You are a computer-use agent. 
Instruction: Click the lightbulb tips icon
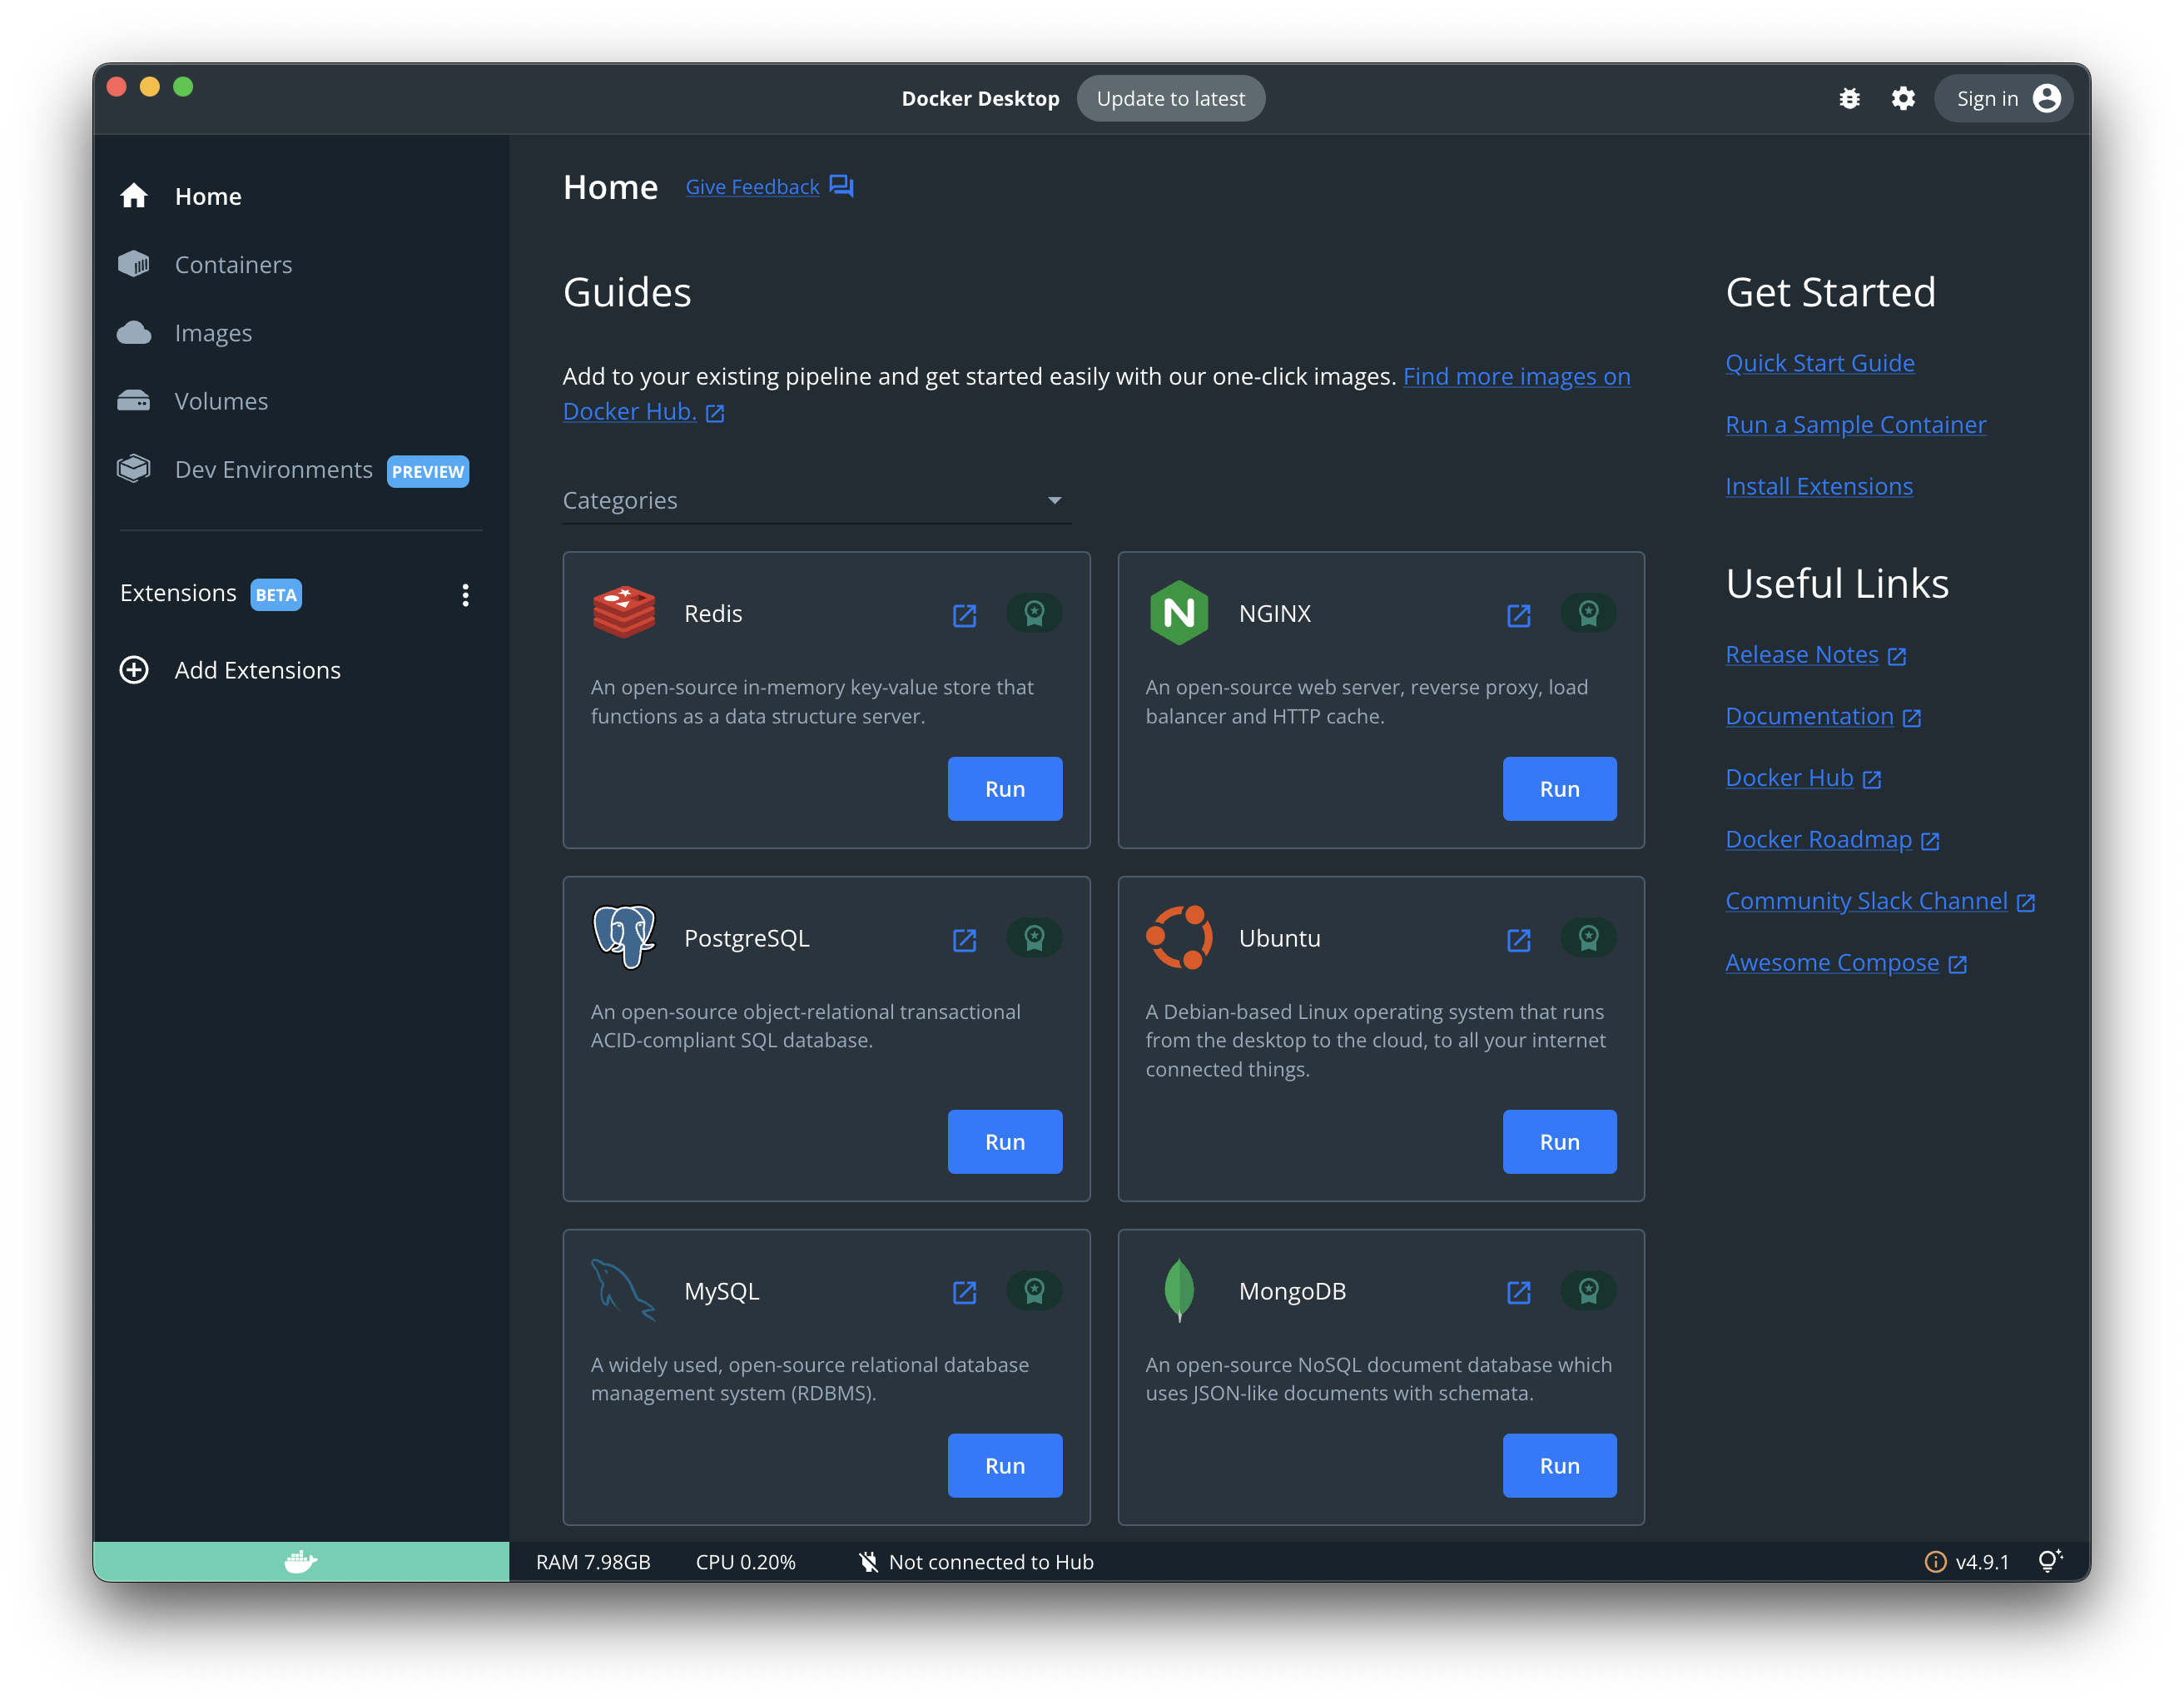click(x=2049, y=1561)
